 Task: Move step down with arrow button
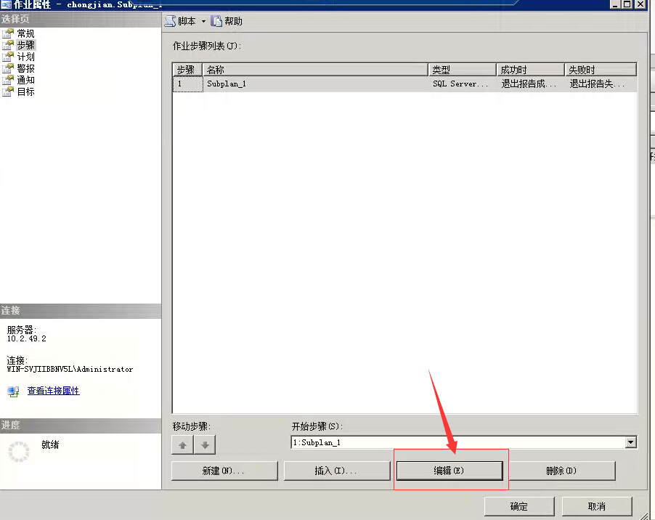point(205,444)
